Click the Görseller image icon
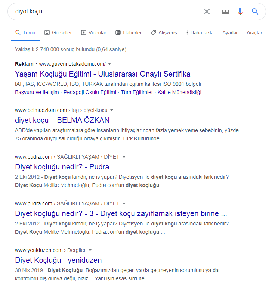The width and height of the screenshot is (269, 290). point(47,32)
